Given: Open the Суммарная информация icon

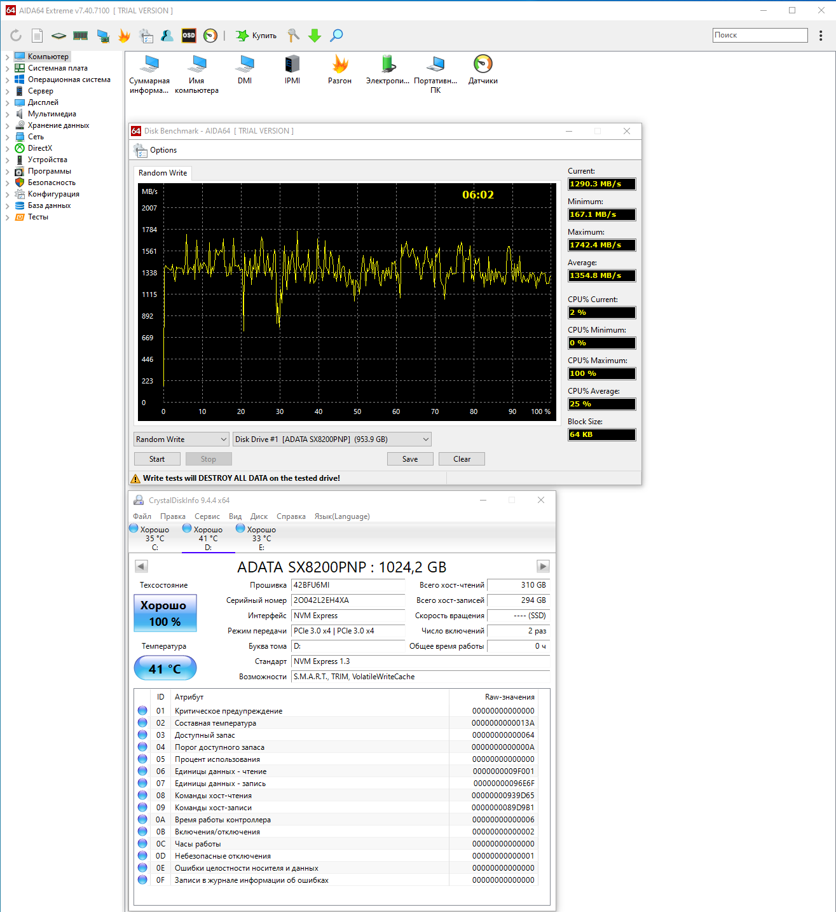Looking at the screenshot, I should pos(149,74).
